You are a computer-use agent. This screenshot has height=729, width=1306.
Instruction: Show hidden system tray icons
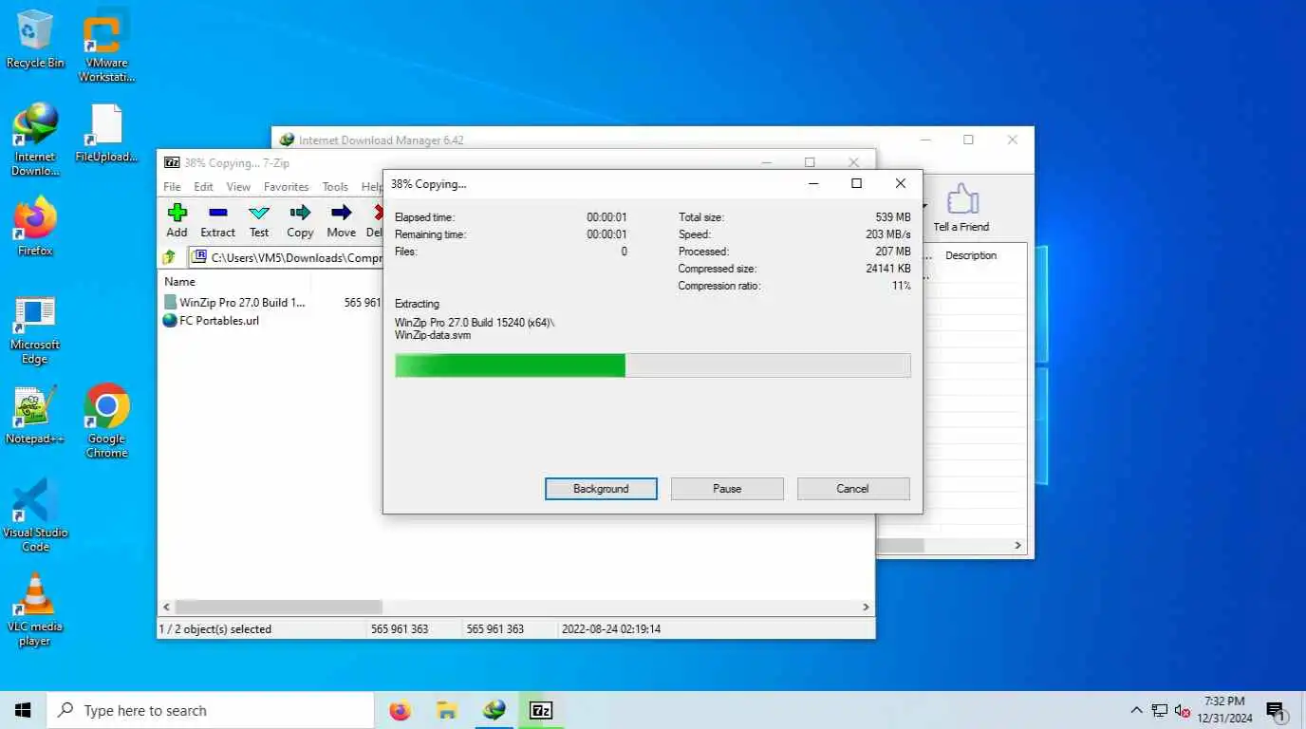click(x=1136, y=710)
